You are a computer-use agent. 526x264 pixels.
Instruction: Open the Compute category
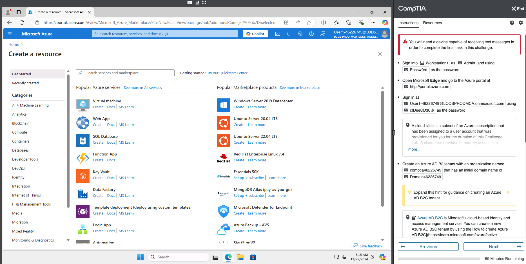pyautogui.click(x=19, y=132)
